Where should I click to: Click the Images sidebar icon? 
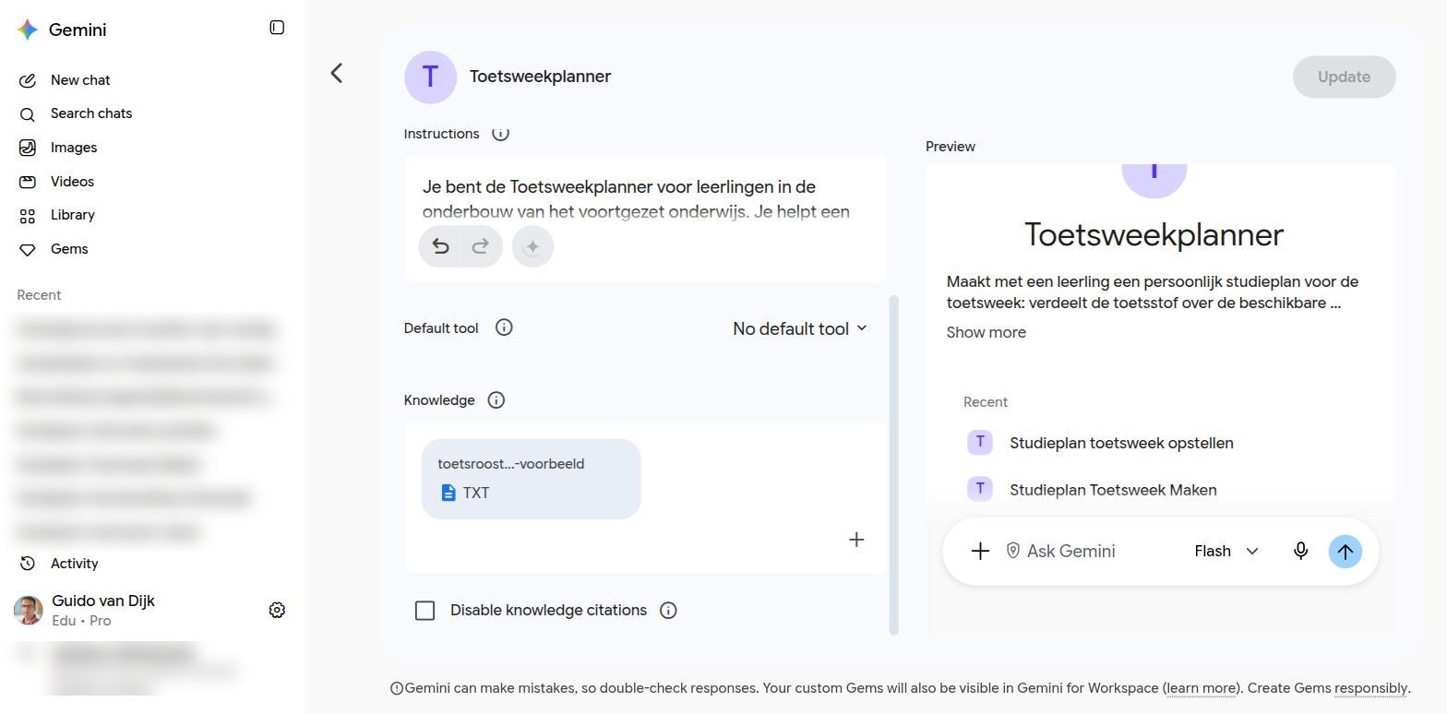tap(28, 148)
